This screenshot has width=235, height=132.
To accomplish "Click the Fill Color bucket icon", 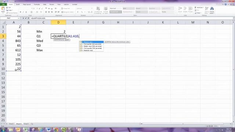I will tap(37, 12).
